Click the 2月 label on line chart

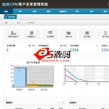[x=75, y=84]
